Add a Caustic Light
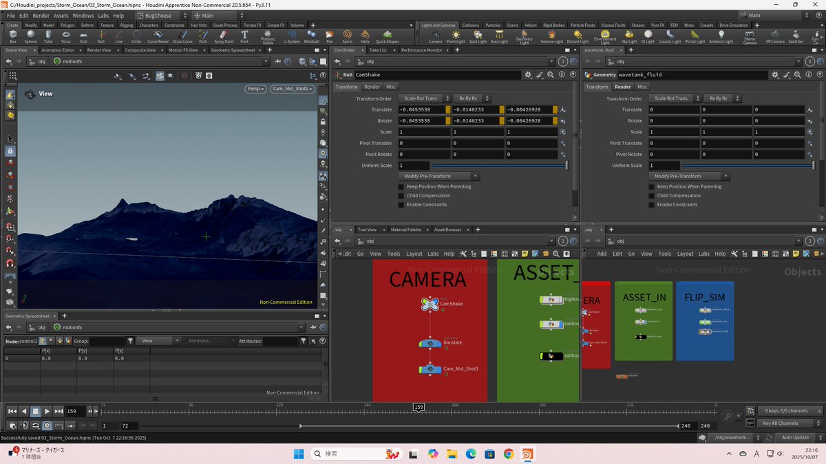 pyautogui.click(x=670, y=36)
